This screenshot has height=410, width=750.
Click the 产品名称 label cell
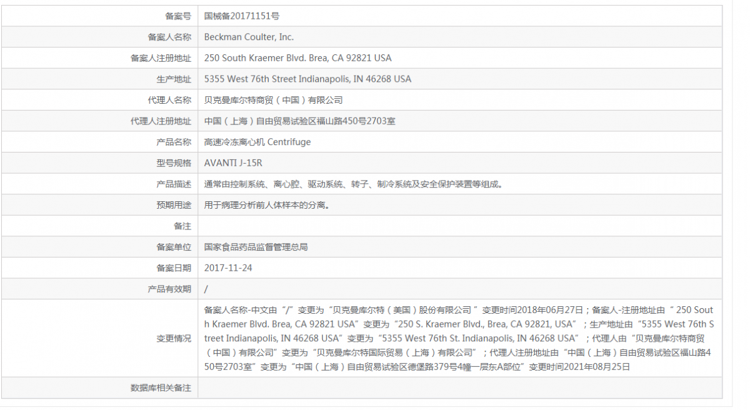point(174,142)
